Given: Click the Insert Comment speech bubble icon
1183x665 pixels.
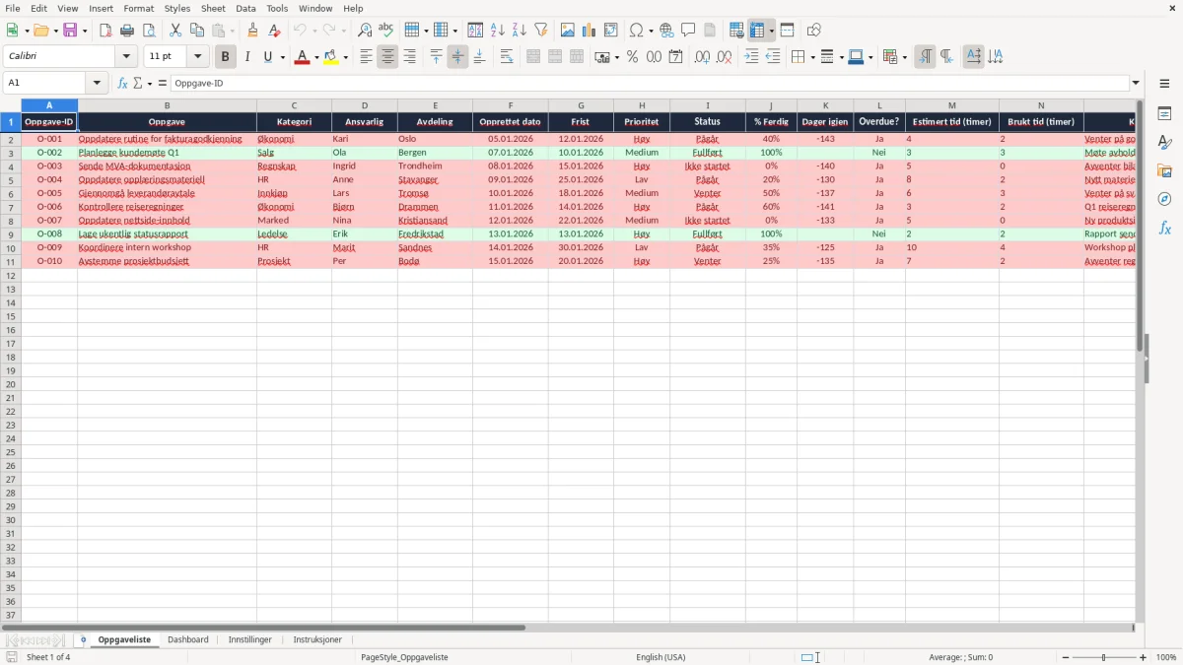Looking at the screenshot, I should [x=688, y=31].
